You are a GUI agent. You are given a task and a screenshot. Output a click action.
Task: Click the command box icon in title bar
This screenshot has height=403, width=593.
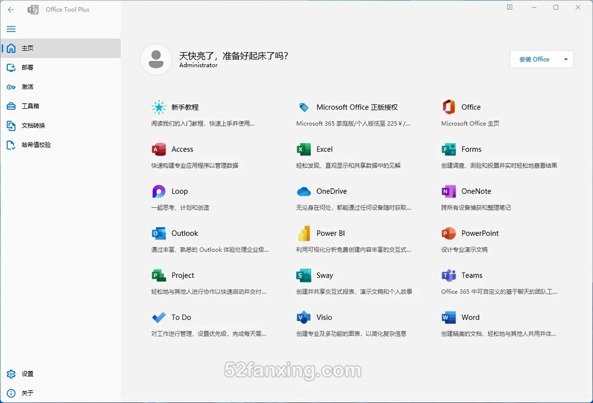tap(509, 7)
